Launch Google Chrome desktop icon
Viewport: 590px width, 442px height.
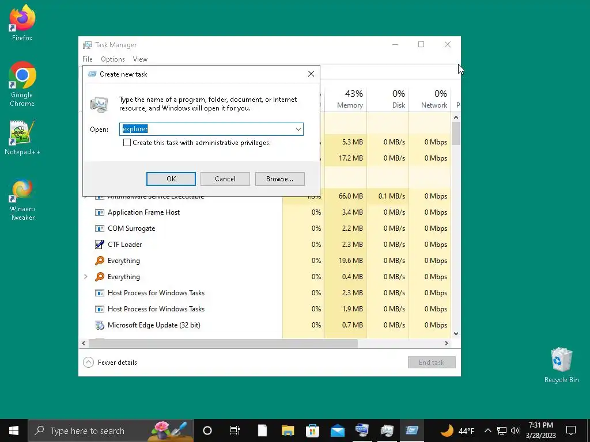(x=22, y=84)
